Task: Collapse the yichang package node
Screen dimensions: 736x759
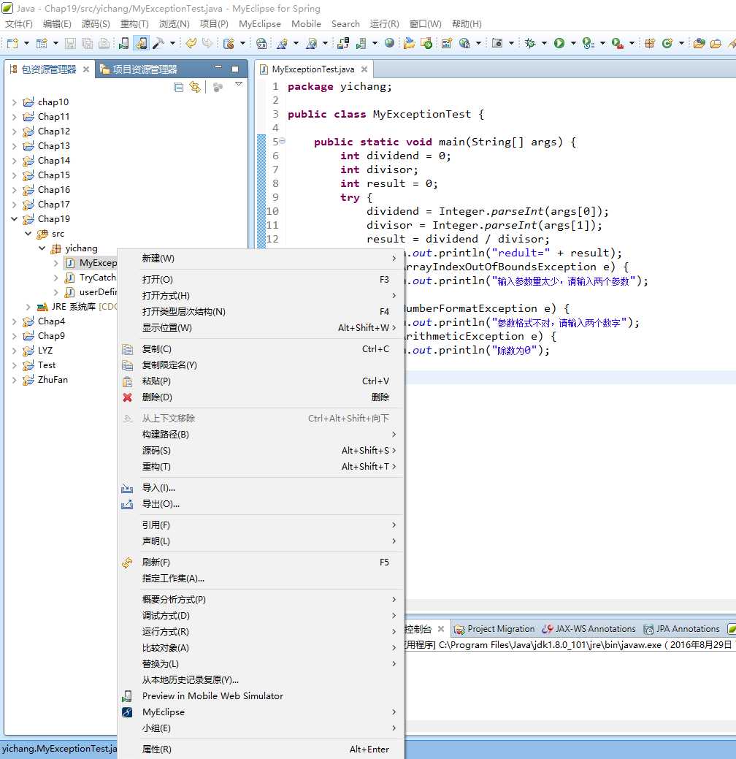Action: tap(42, 248)
